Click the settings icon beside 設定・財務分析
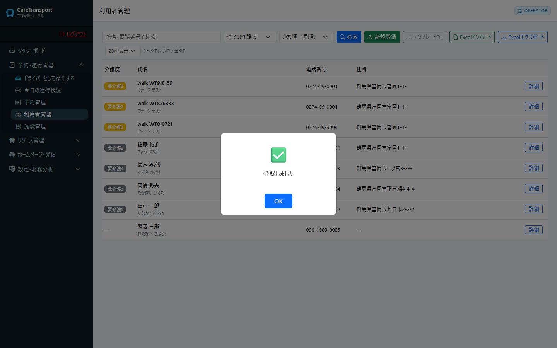Image resolution: width=557 pixels, height=348 pixels. click(x=12, y=169)
